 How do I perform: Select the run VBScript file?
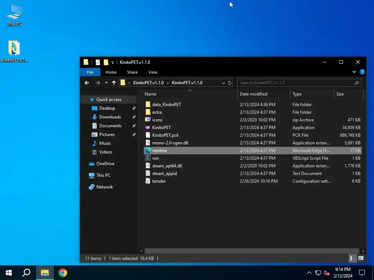coord(253,158)
